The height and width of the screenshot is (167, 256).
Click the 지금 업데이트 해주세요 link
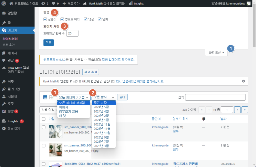(118, 60)
